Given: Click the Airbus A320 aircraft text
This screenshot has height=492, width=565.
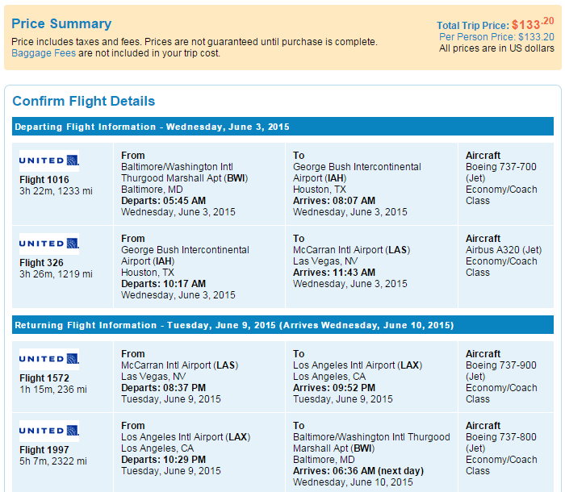Looking at the screenshot, I should [504, 250].
